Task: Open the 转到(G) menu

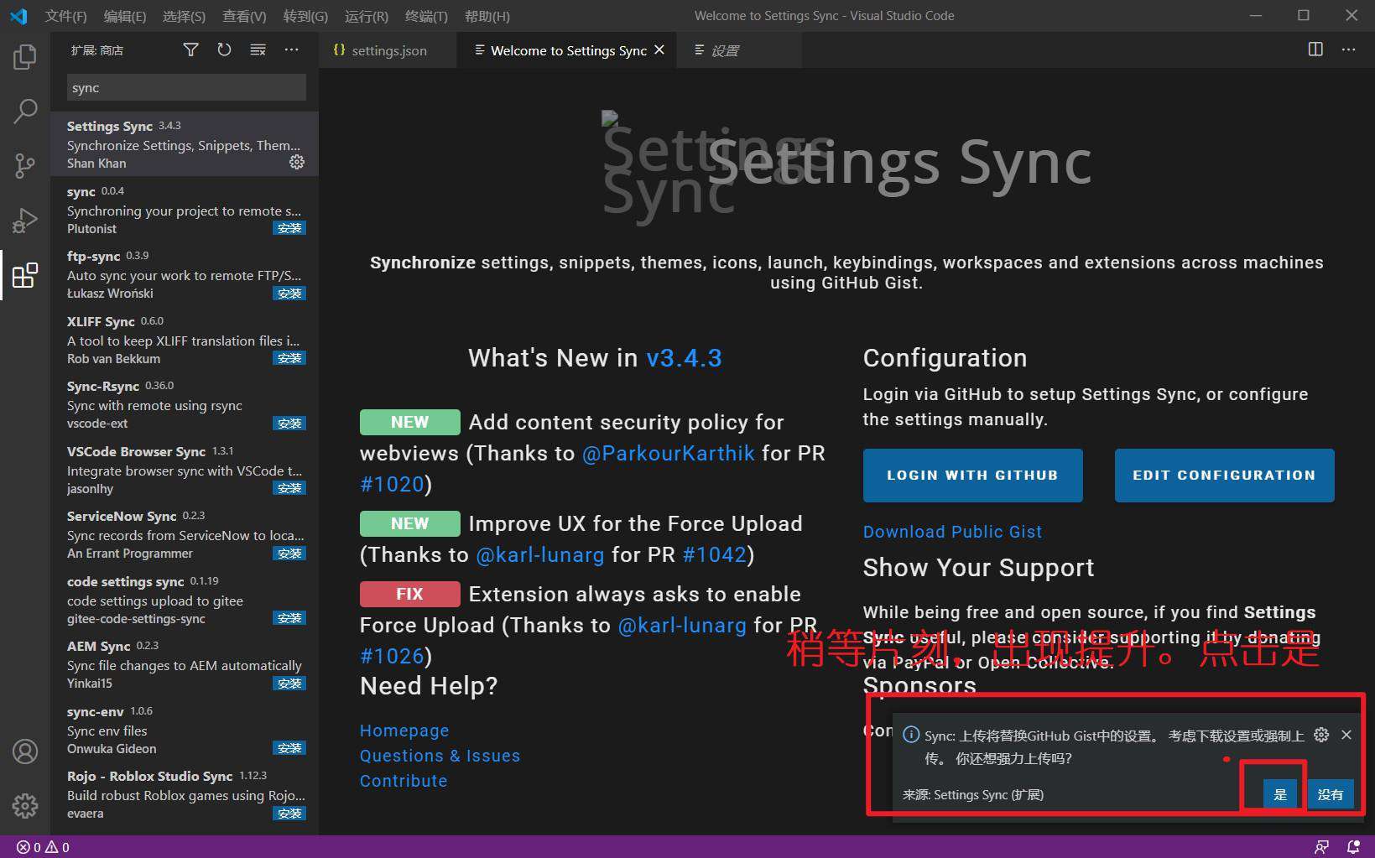Action: 305,16
